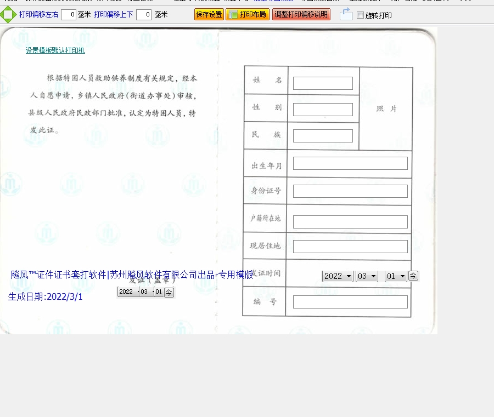494x417 pixels.
Task: Click the green diamond offset arrows icon
Action: (x=8, y=14)
